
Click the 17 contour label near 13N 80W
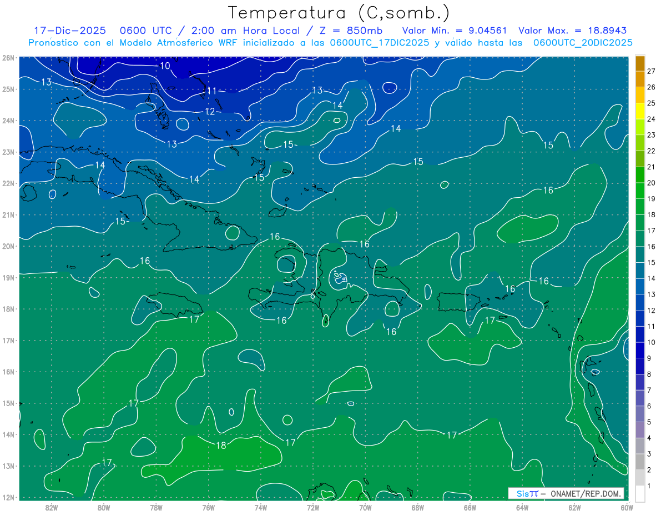(107, 462)
